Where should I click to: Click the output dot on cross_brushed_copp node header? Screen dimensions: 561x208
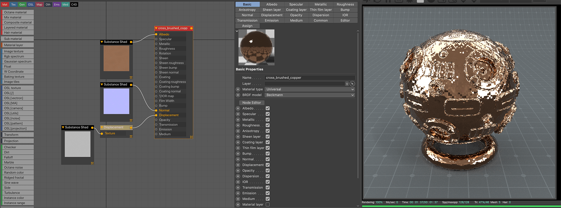pyautogui.click(x=191, y=28)
